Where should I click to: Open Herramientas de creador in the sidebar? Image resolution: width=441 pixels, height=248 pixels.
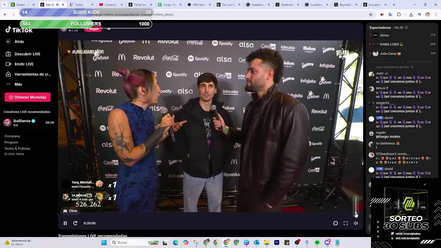(28, 74)
